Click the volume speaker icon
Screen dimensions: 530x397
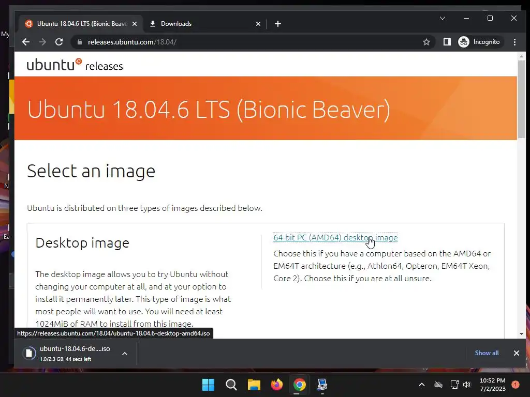[467, 385]
